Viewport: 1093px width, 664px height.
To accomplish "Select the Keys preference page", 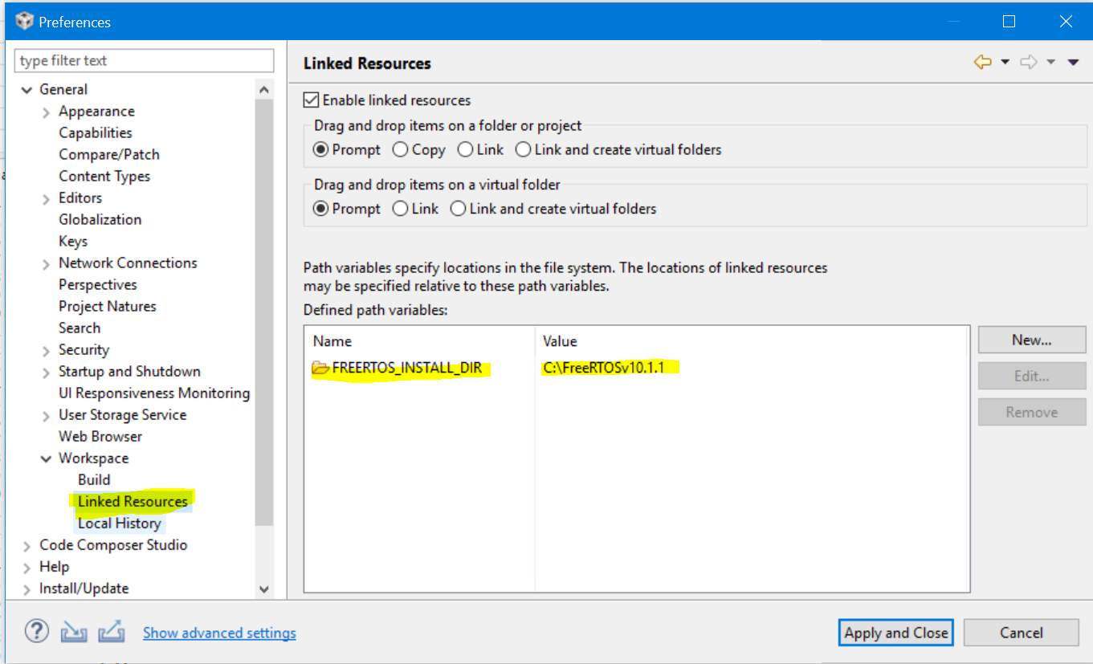I will [73, 242].
